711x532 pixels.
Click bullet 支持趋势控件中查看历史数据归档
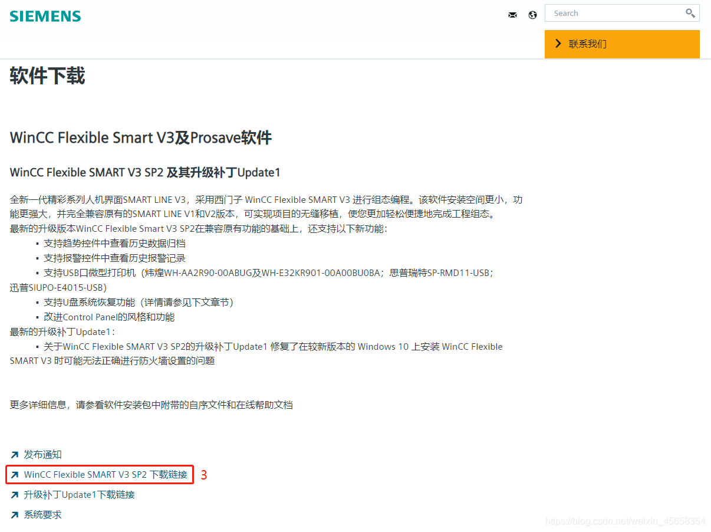115,243
